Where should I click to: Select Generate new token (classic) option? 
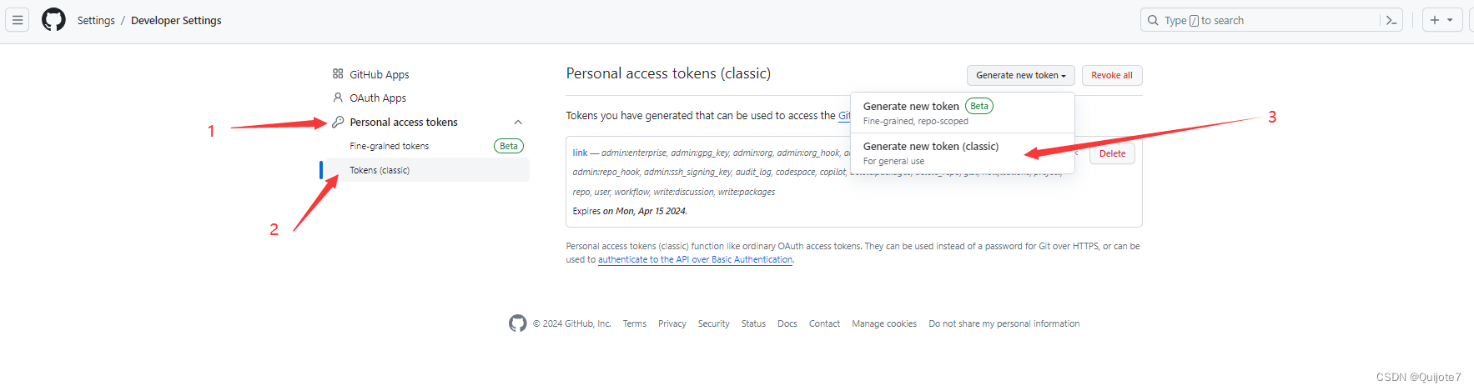coord(930,147)
